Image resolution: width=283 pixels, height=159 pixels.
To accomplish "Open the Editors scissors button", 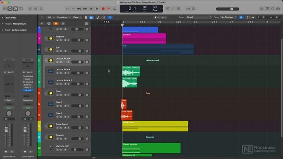I will click(41, 9).
